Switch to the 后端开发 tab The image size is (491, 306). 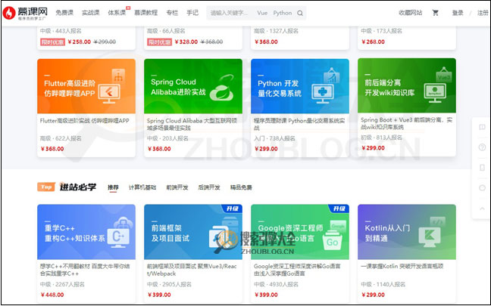209,187
